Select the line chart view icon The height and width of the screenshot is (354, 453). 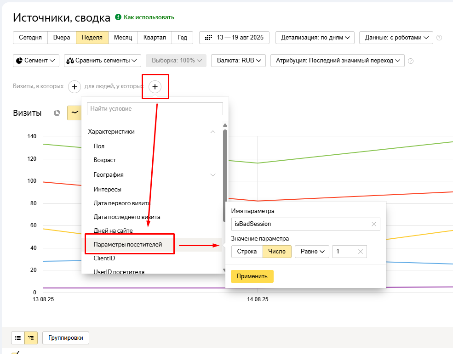[74, 113]
